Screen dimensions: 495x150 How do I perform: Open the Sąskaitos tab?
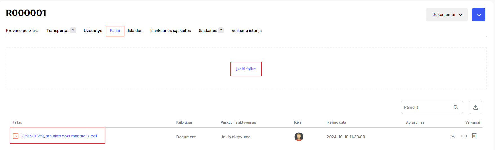211,31
